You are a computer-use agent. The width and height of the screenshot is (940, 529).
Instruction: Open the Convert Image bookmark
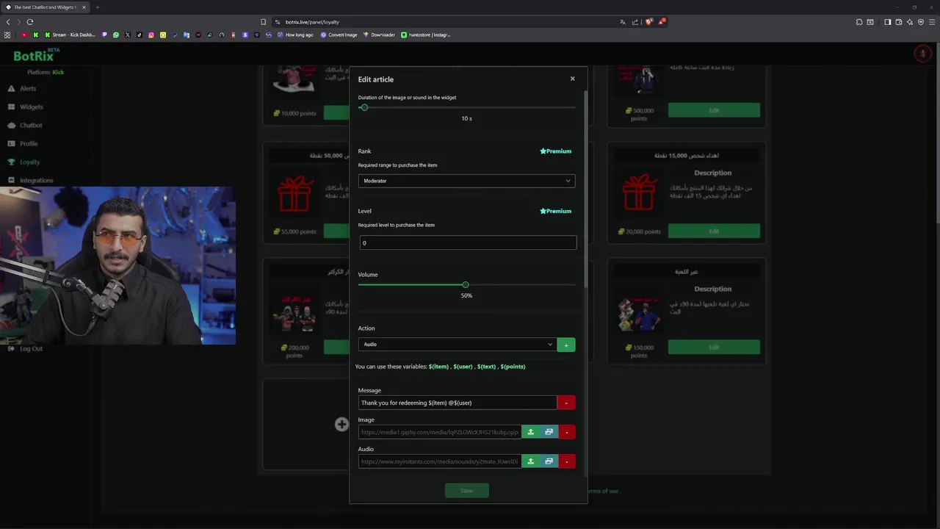[x=339, y=35]
